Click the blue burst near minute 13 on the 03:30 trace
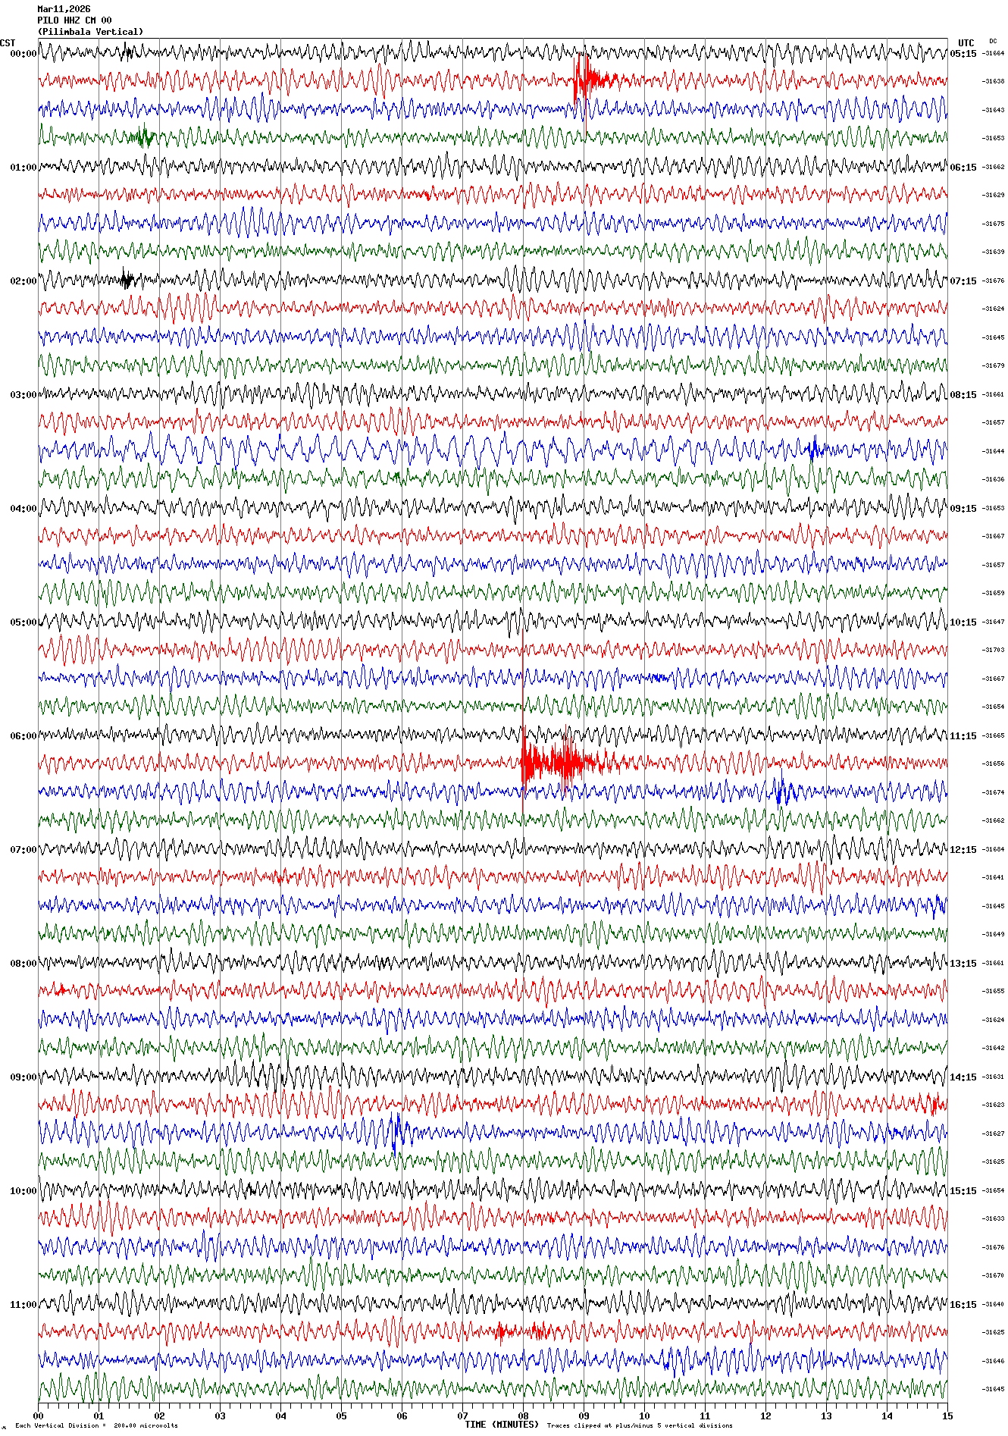The height and width of the screenshot is (1436, 1008). pyautogui.click(x=814, y=450)
